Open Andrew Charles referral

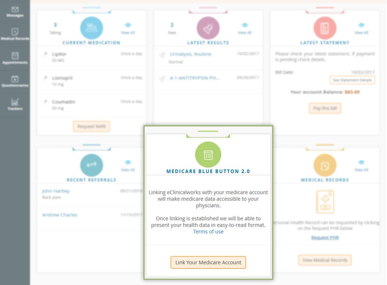pos(60,215)
